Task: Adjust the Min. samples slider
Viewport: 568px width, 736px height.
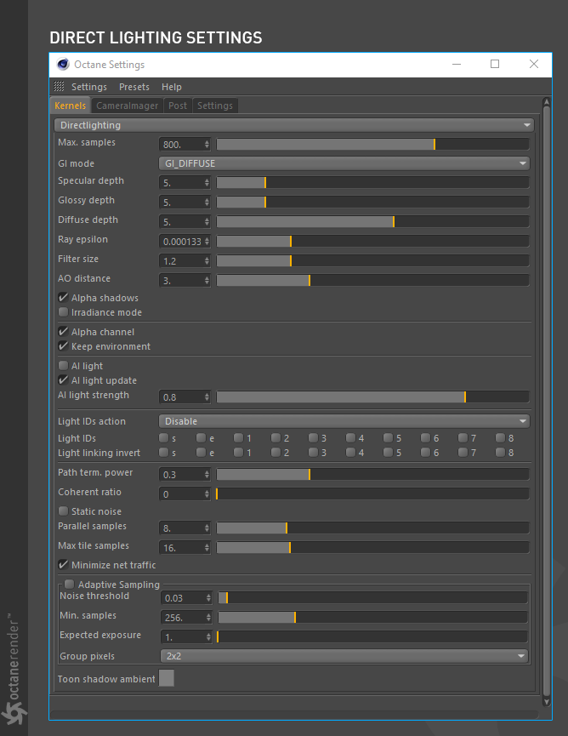Action: coord(373,617)
